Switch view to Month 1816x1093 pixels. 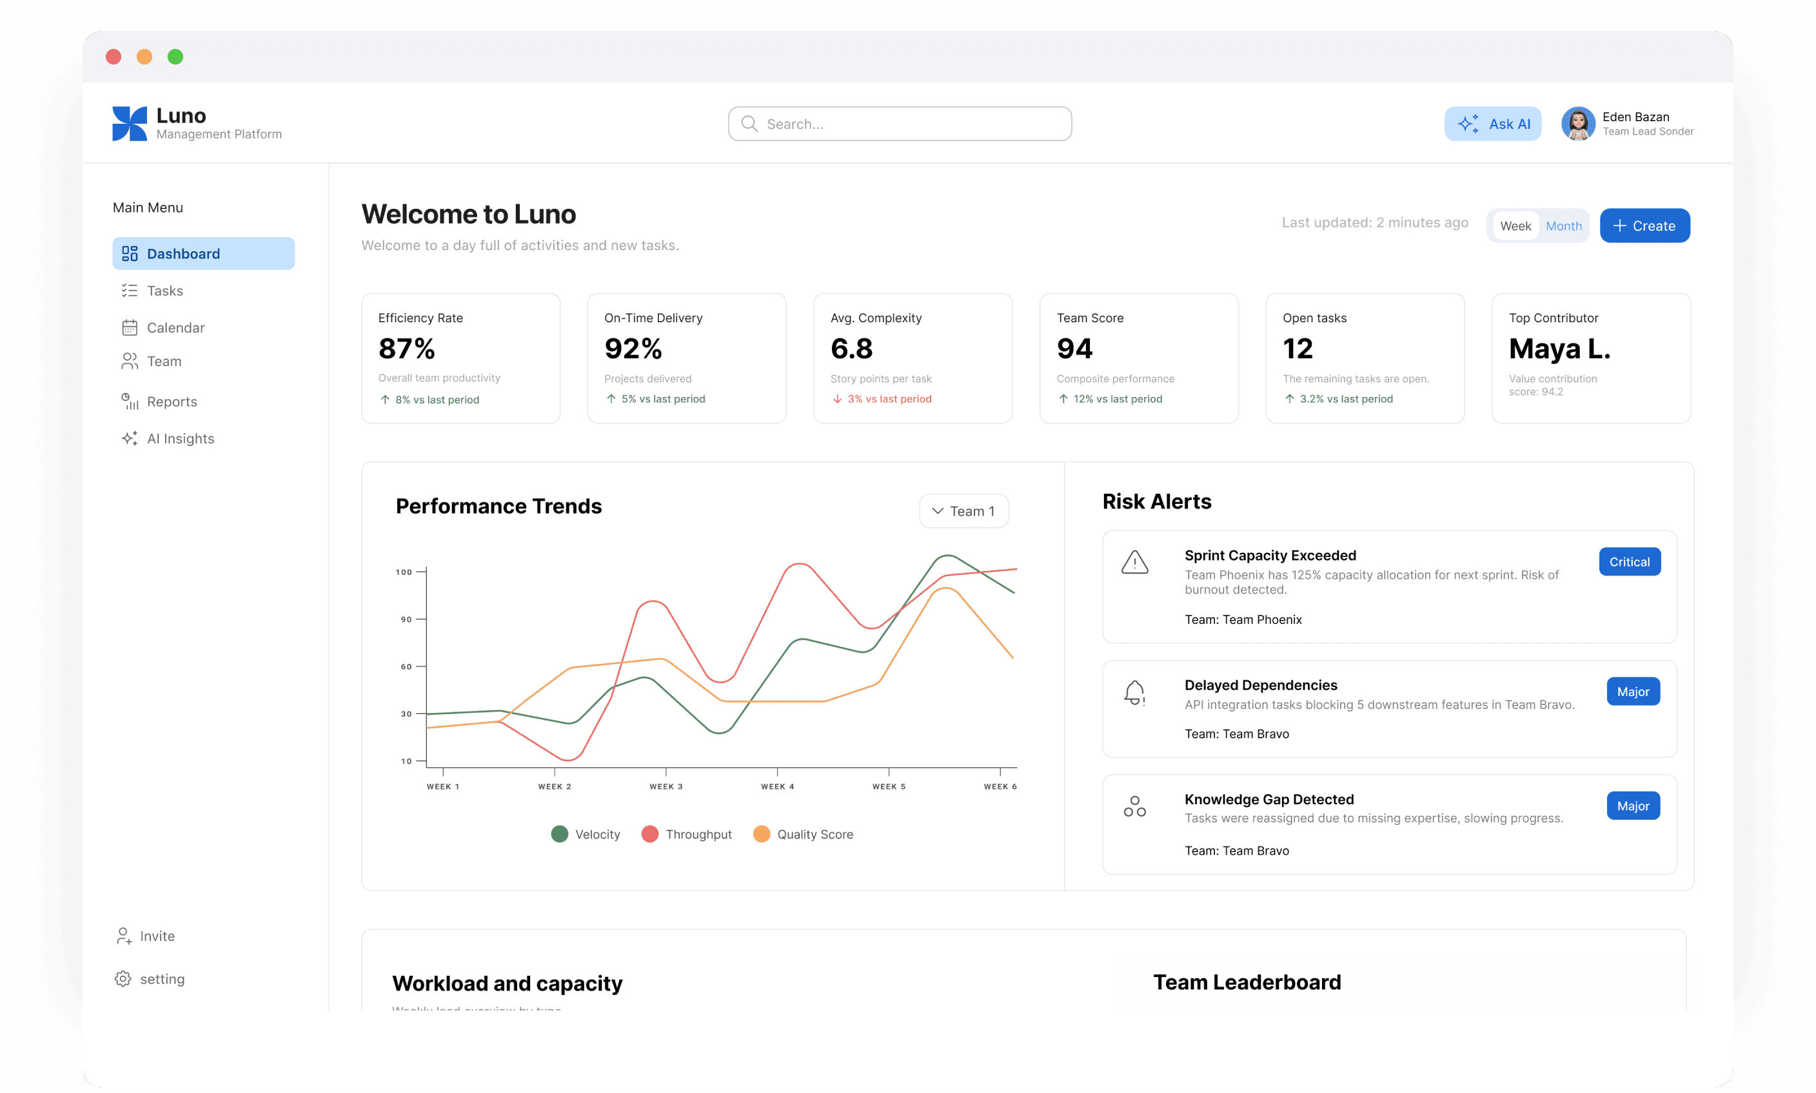(1563, 226)
